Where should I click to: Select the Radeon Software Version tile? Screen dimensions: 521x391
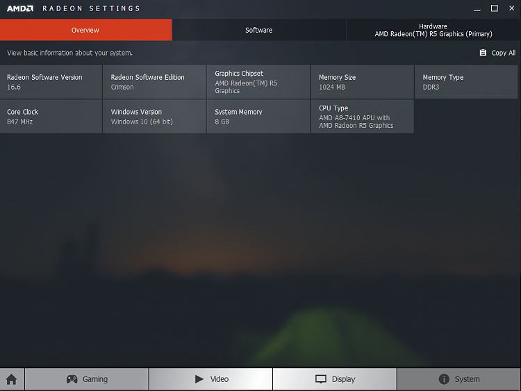[x=51, y=82]
